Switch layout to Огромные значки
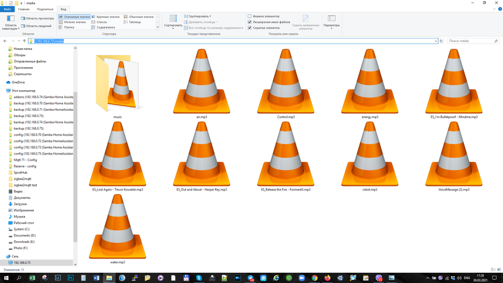Viewport: 503px width, 283px height. point(75,17)
